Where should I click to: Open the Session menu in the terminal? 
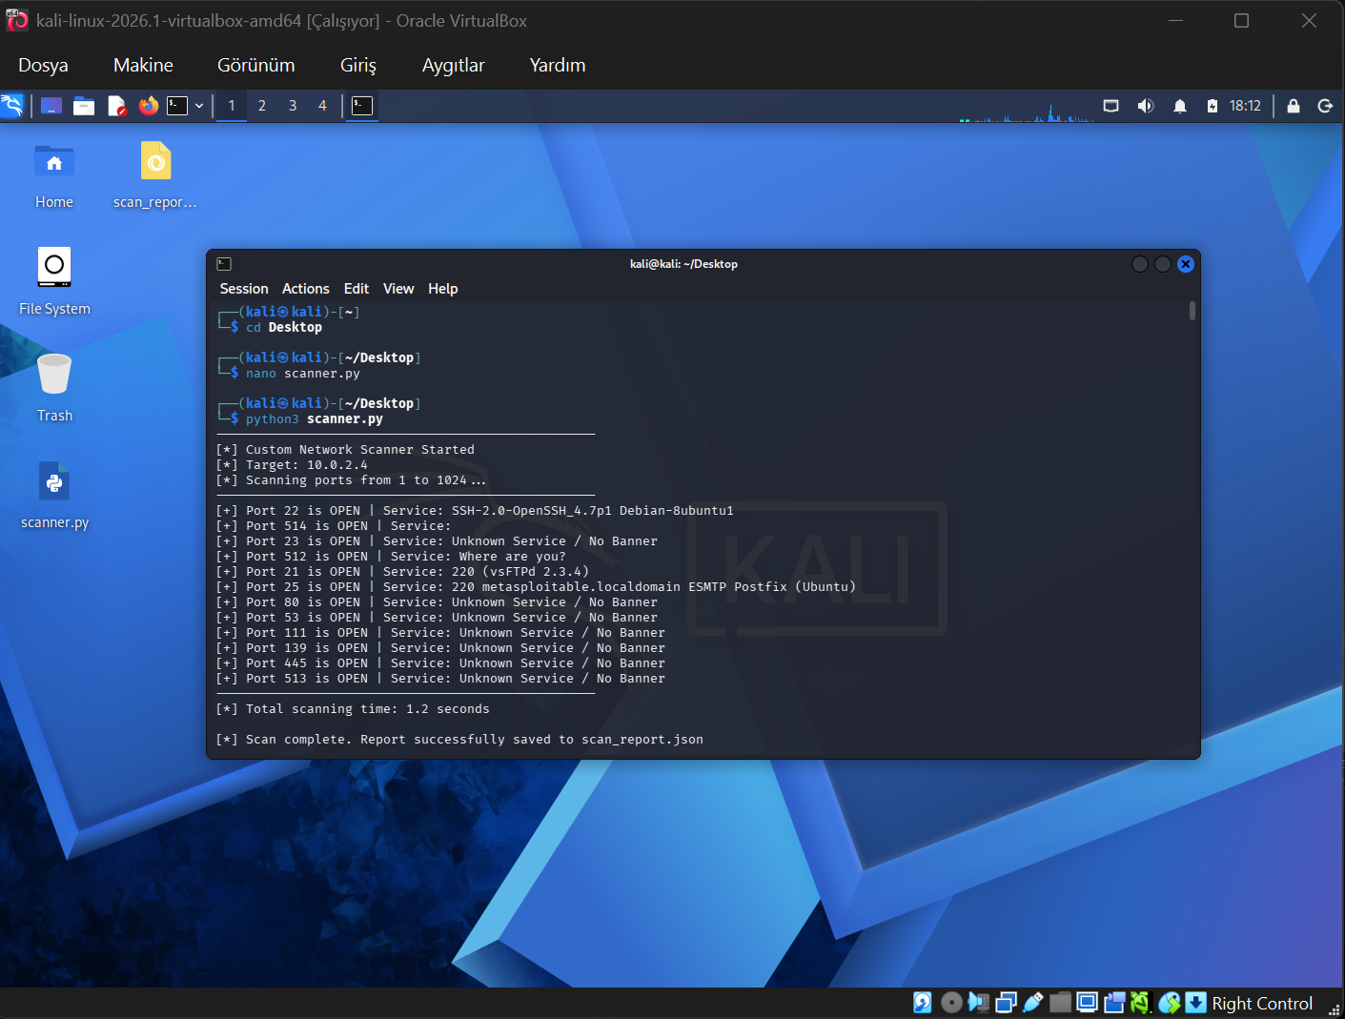point(244,289)
